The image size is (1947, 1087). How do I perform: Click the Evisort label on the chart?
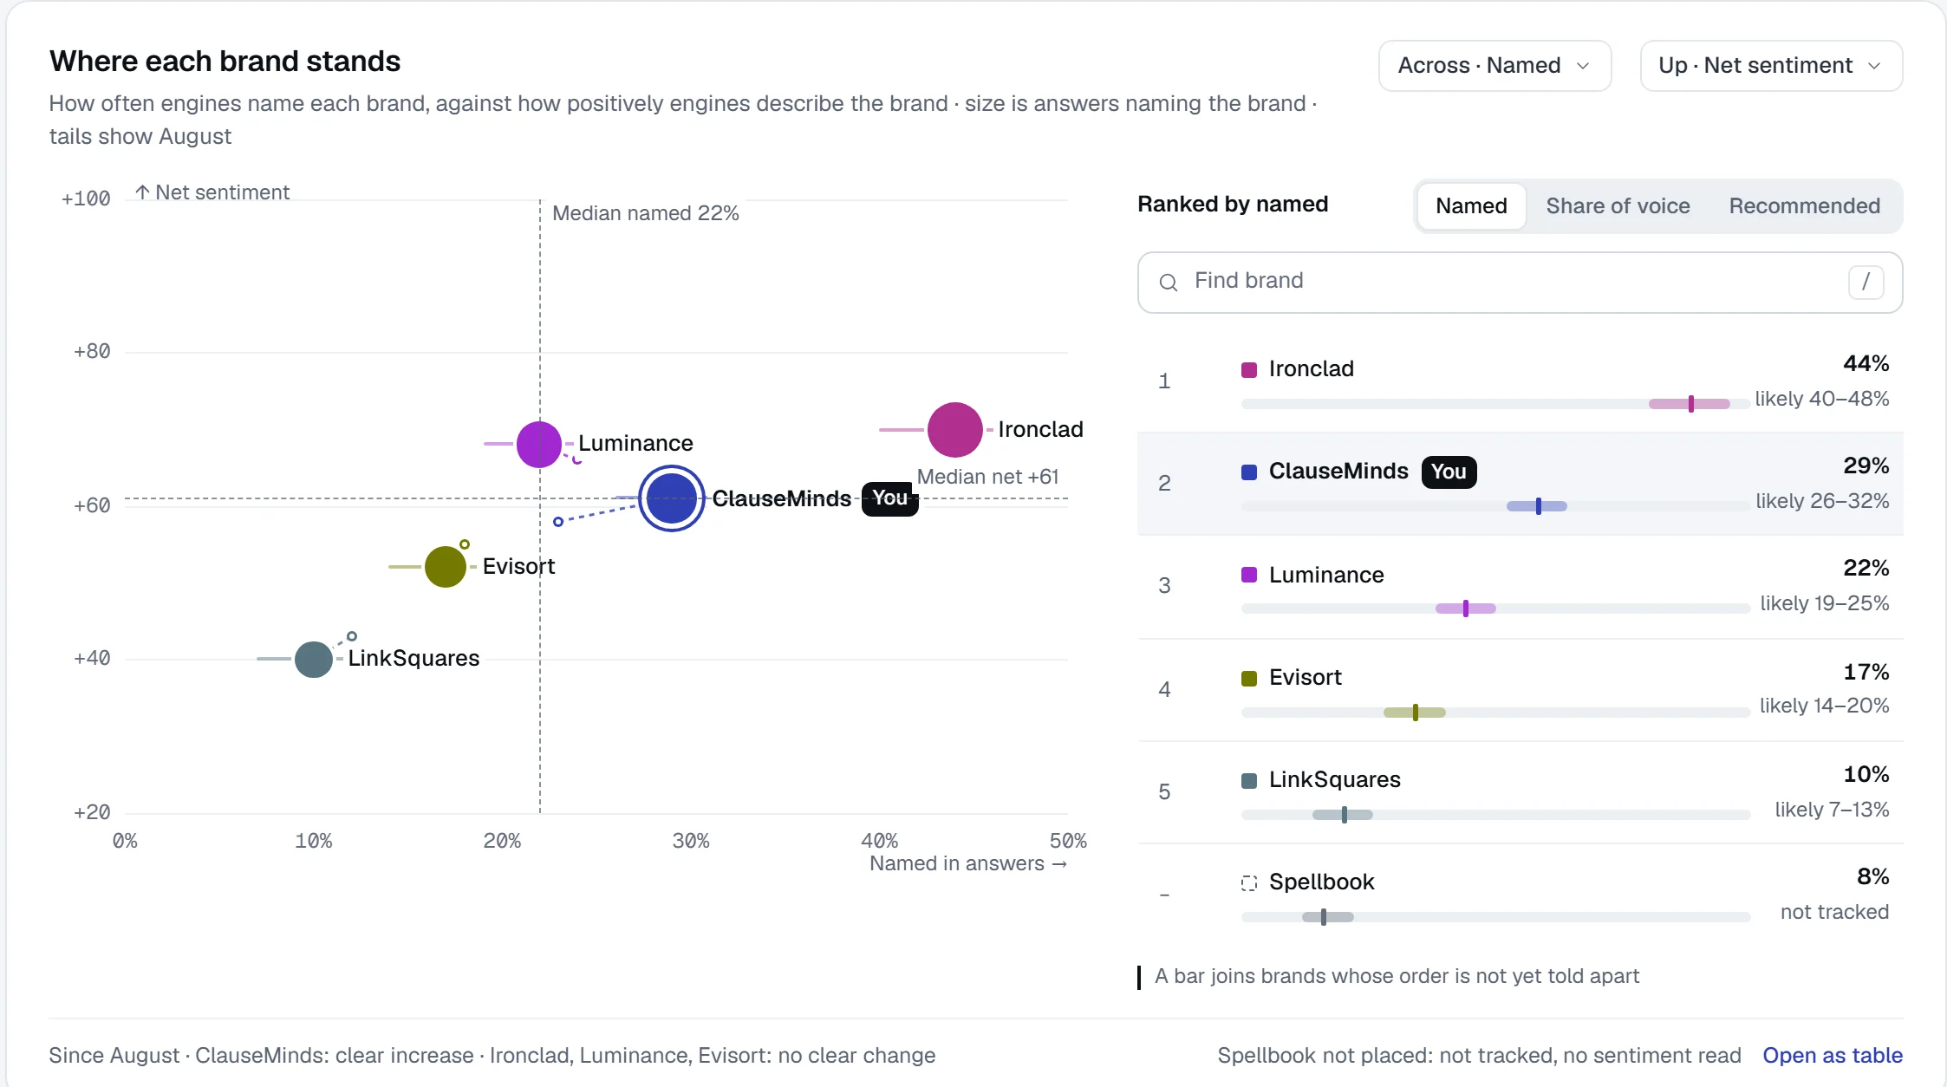[518, 567]
